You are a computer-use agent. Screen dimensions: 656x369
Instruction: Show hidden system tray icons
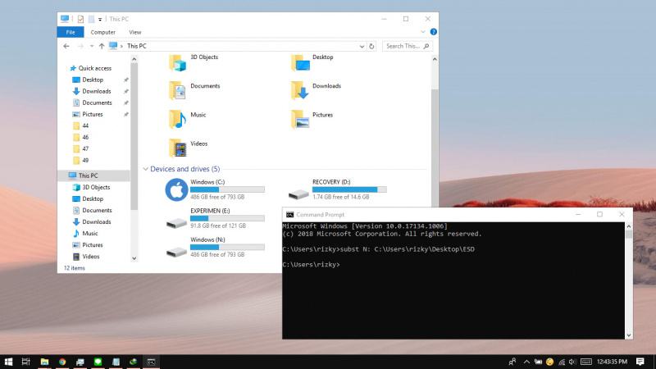coord(526,362)
